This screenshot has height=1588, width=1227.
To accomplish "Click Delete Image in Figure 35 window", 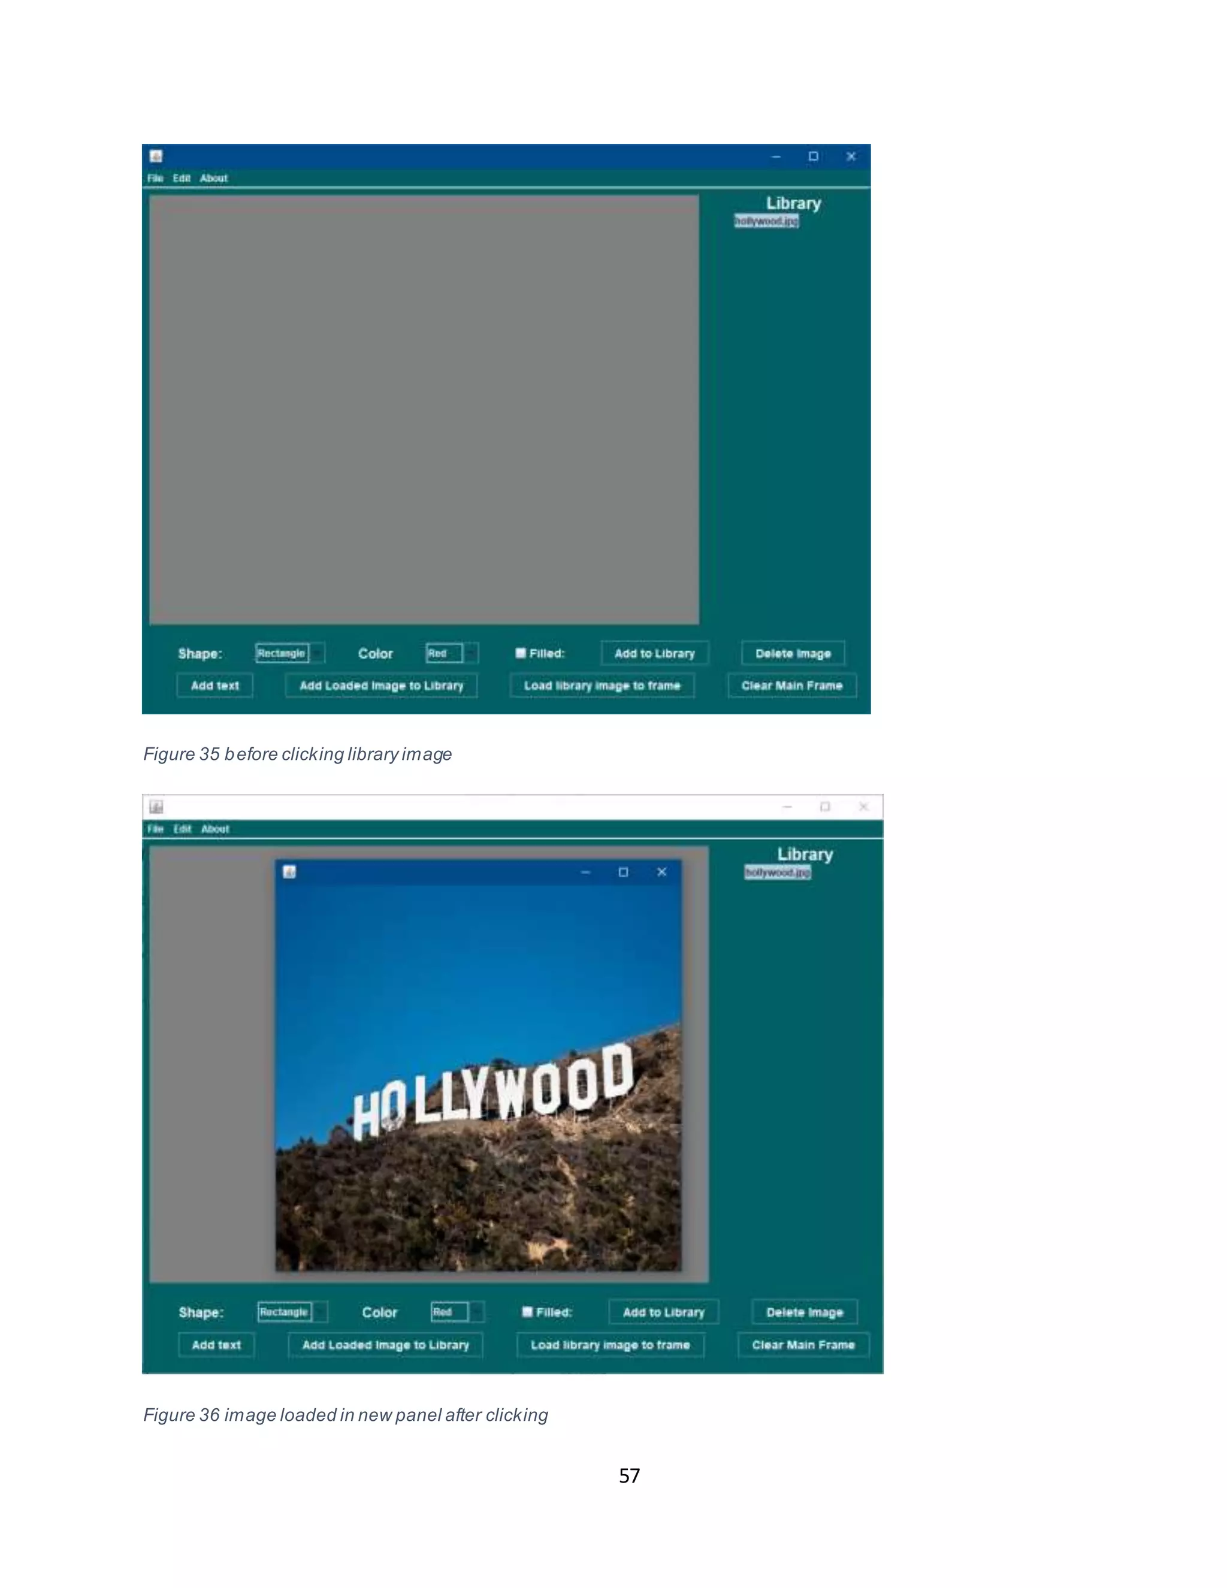I will (x=793, y=653).
